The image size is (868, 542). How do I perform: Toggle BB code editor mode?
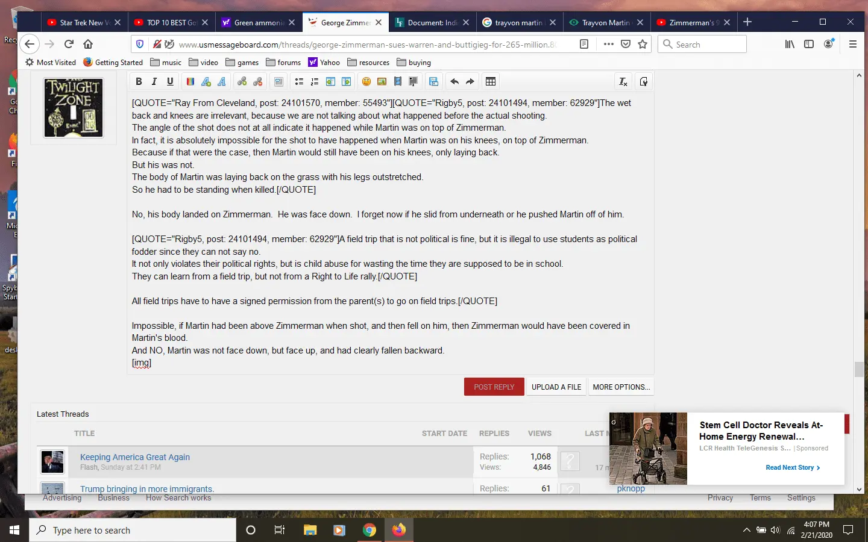coord(644,82)
